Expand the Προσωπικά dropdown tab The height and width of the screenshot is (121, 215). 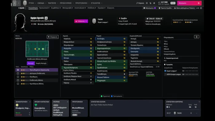pyautogui.click(x=44, y=8)
